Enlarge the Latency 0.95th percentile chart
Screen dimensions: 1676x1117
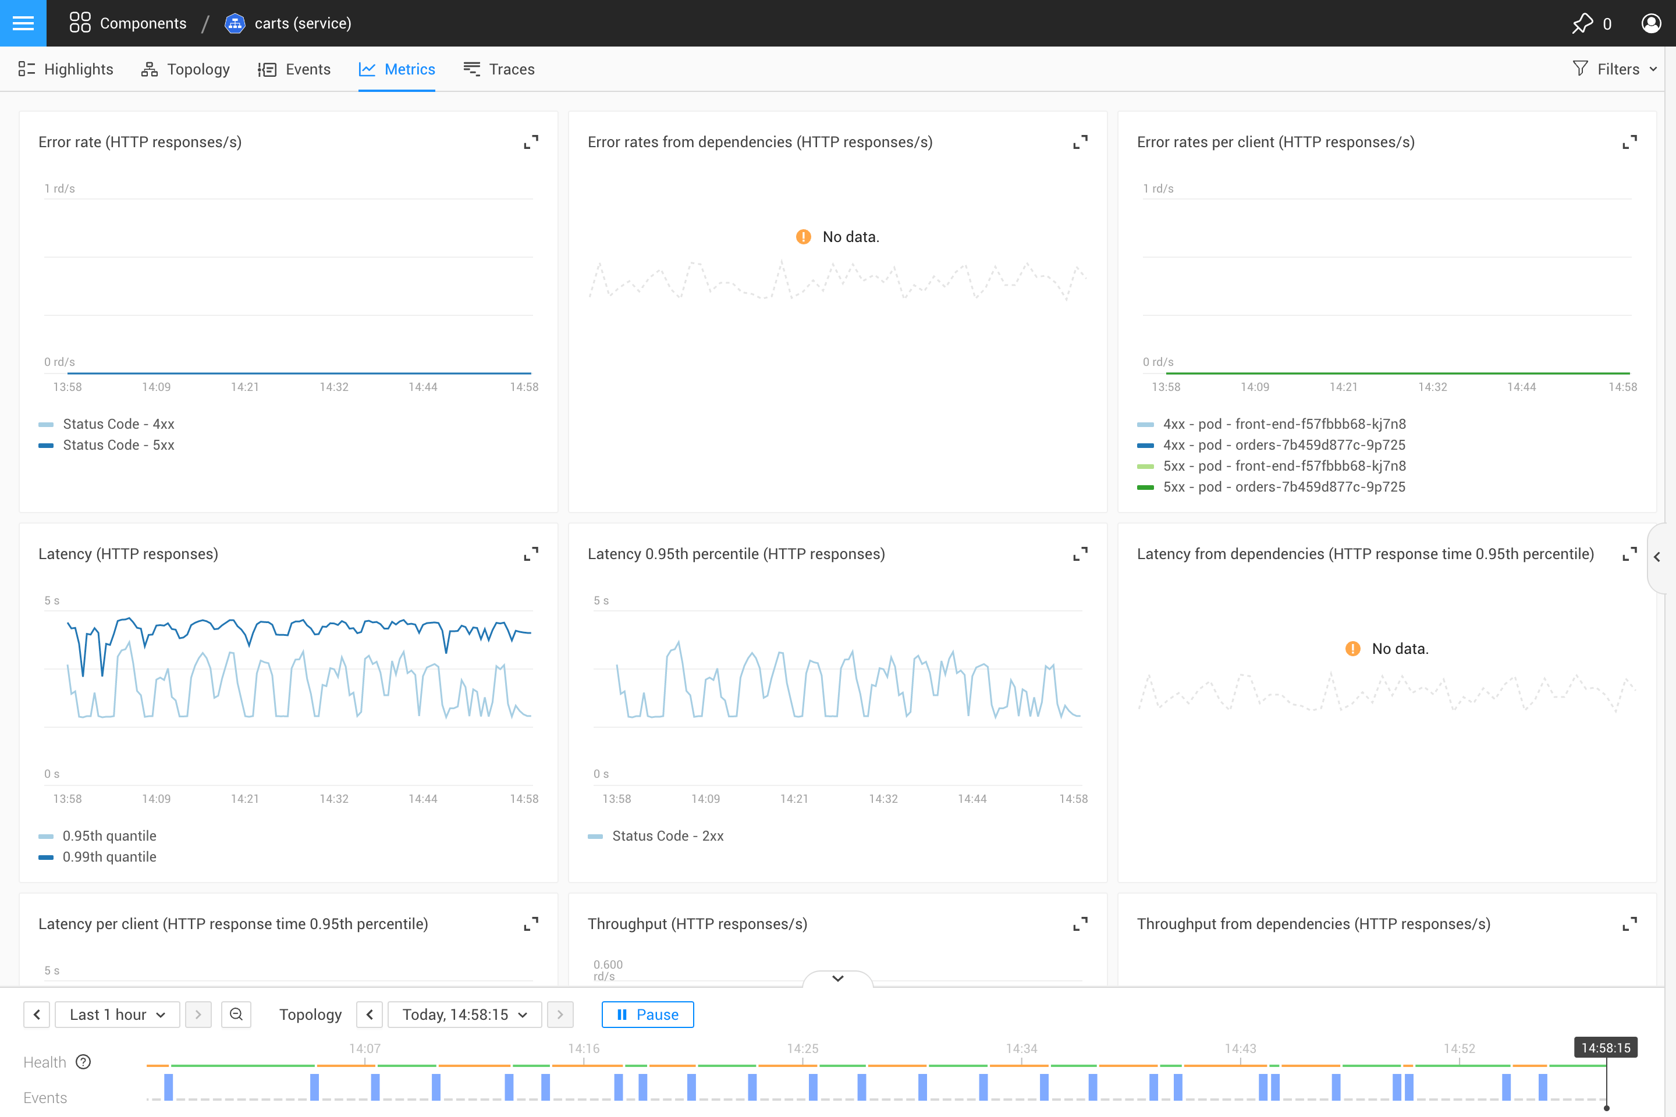[x=1080, y=553]
